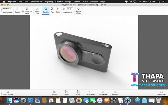Open Launchpad from the Dock

23,100
